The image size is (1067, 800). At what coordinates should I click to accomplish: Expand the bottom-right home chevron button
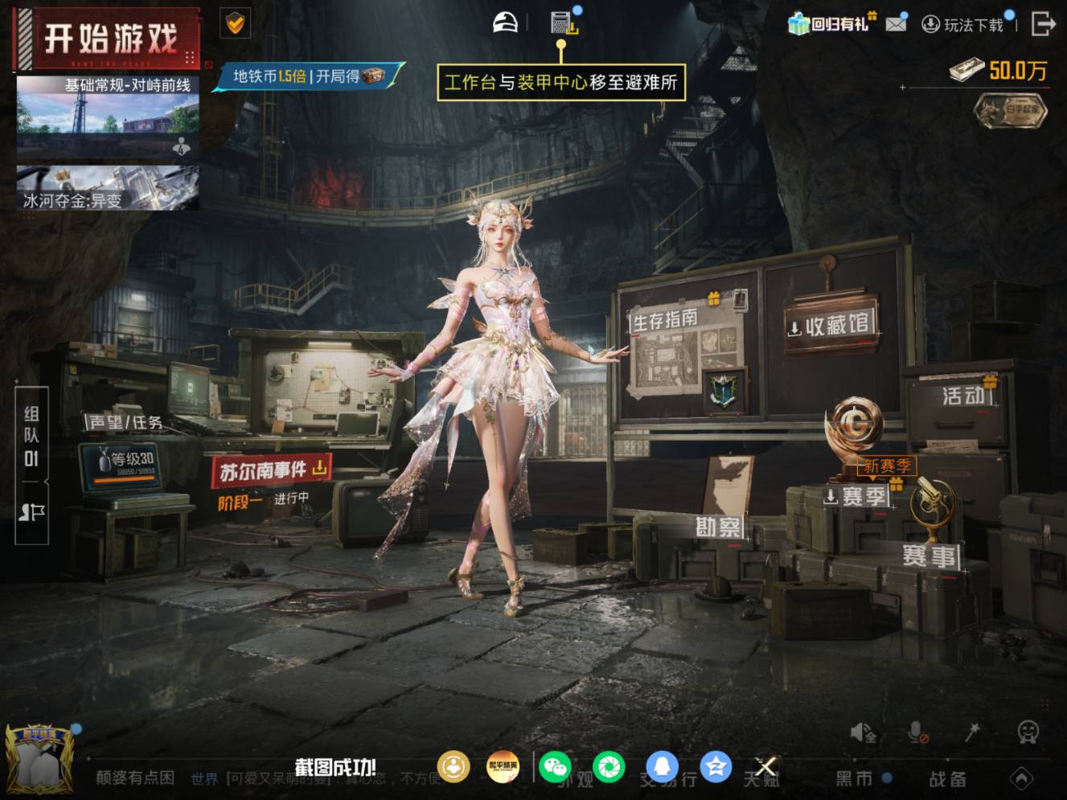click(1021, 778)
